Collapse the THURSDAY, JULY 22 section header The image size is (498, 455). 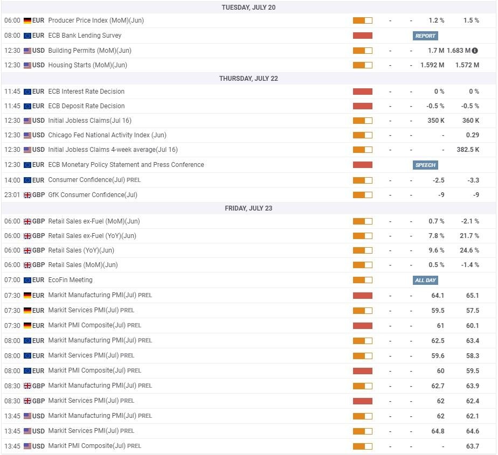pos(249,78)
